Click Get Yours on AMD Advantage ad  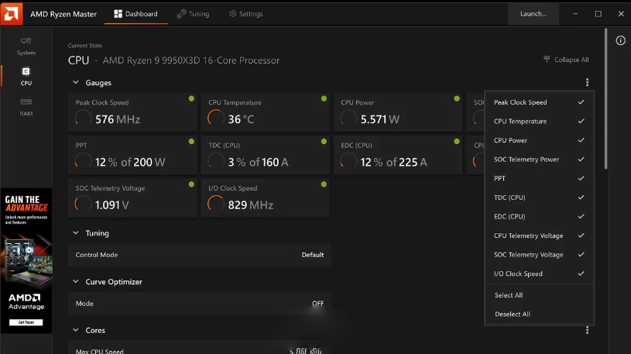(x=26, y=322)
